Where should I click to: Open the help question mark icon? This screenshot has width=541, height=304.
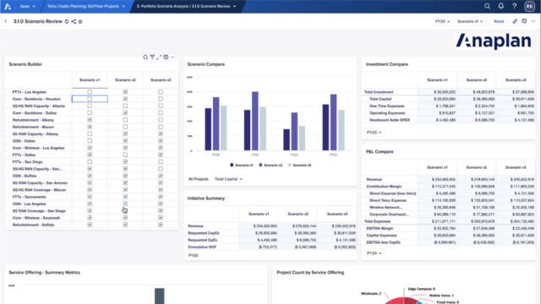[514, 6]
